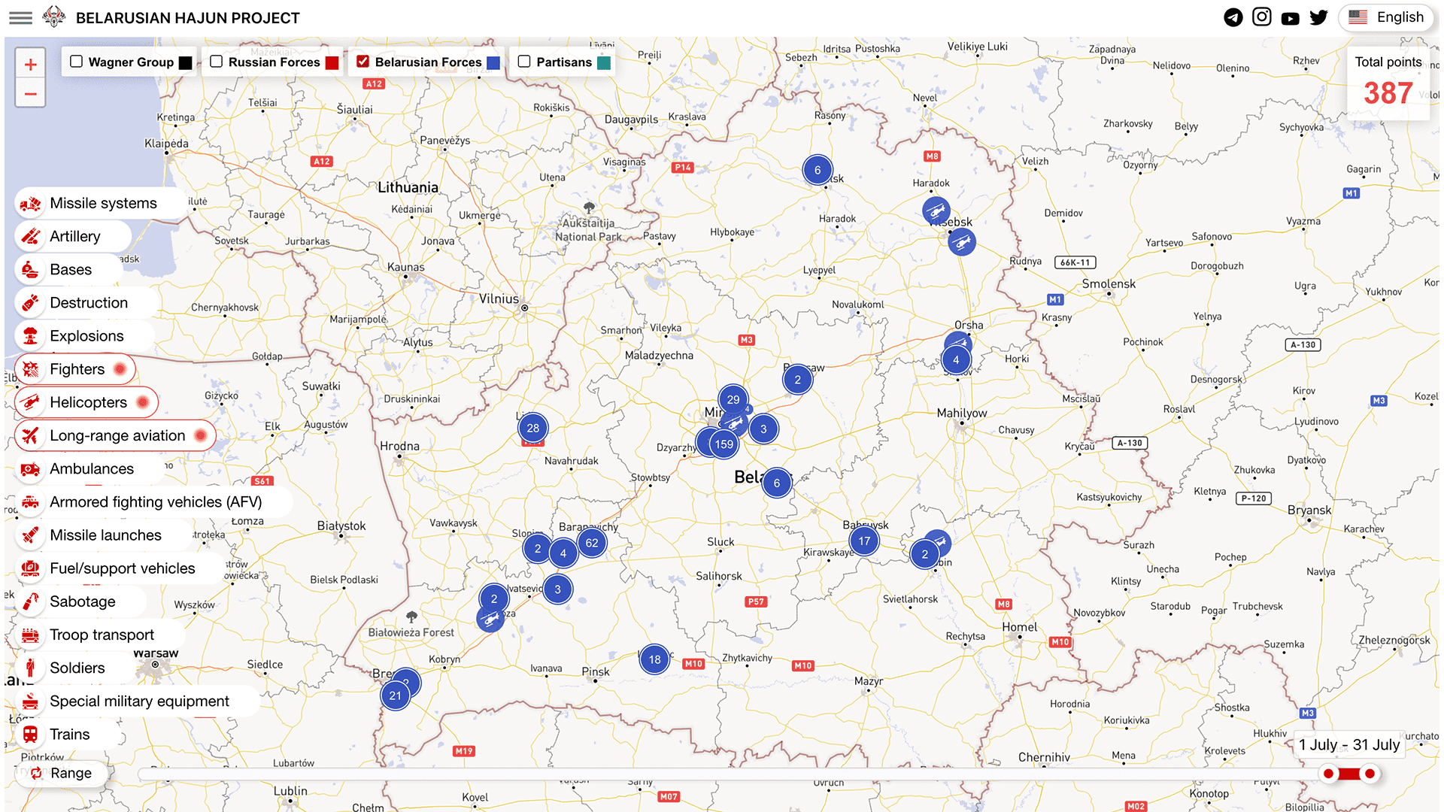
Task: Select the Helicopters filter icon
Action: (30, 402)
